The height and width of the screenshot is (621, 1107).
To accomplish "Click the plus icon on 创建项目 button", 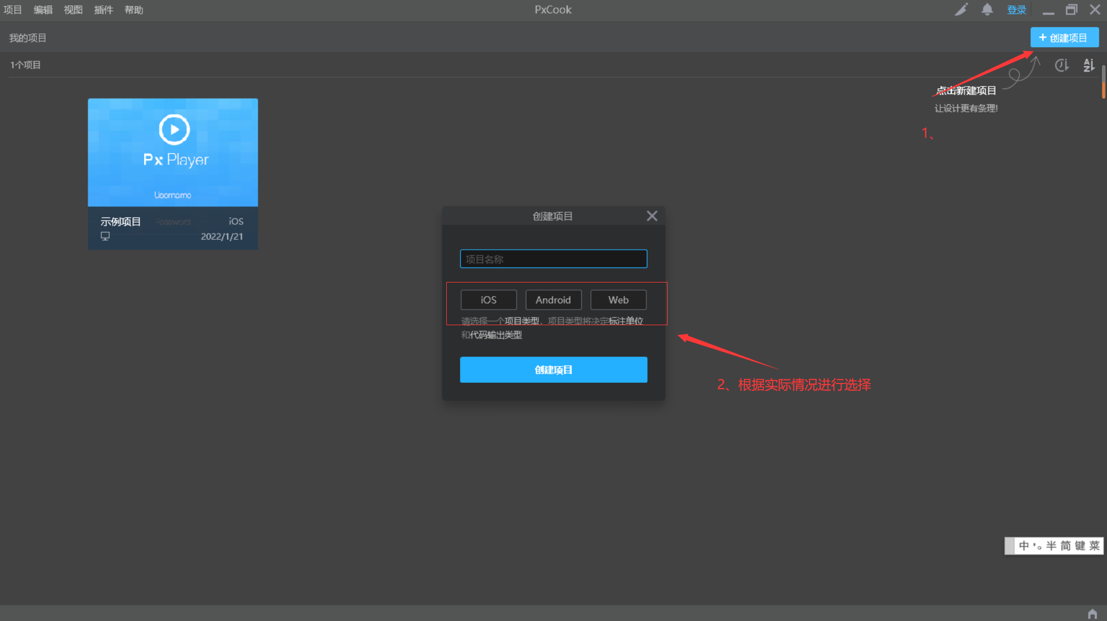I will (1042, 37).
